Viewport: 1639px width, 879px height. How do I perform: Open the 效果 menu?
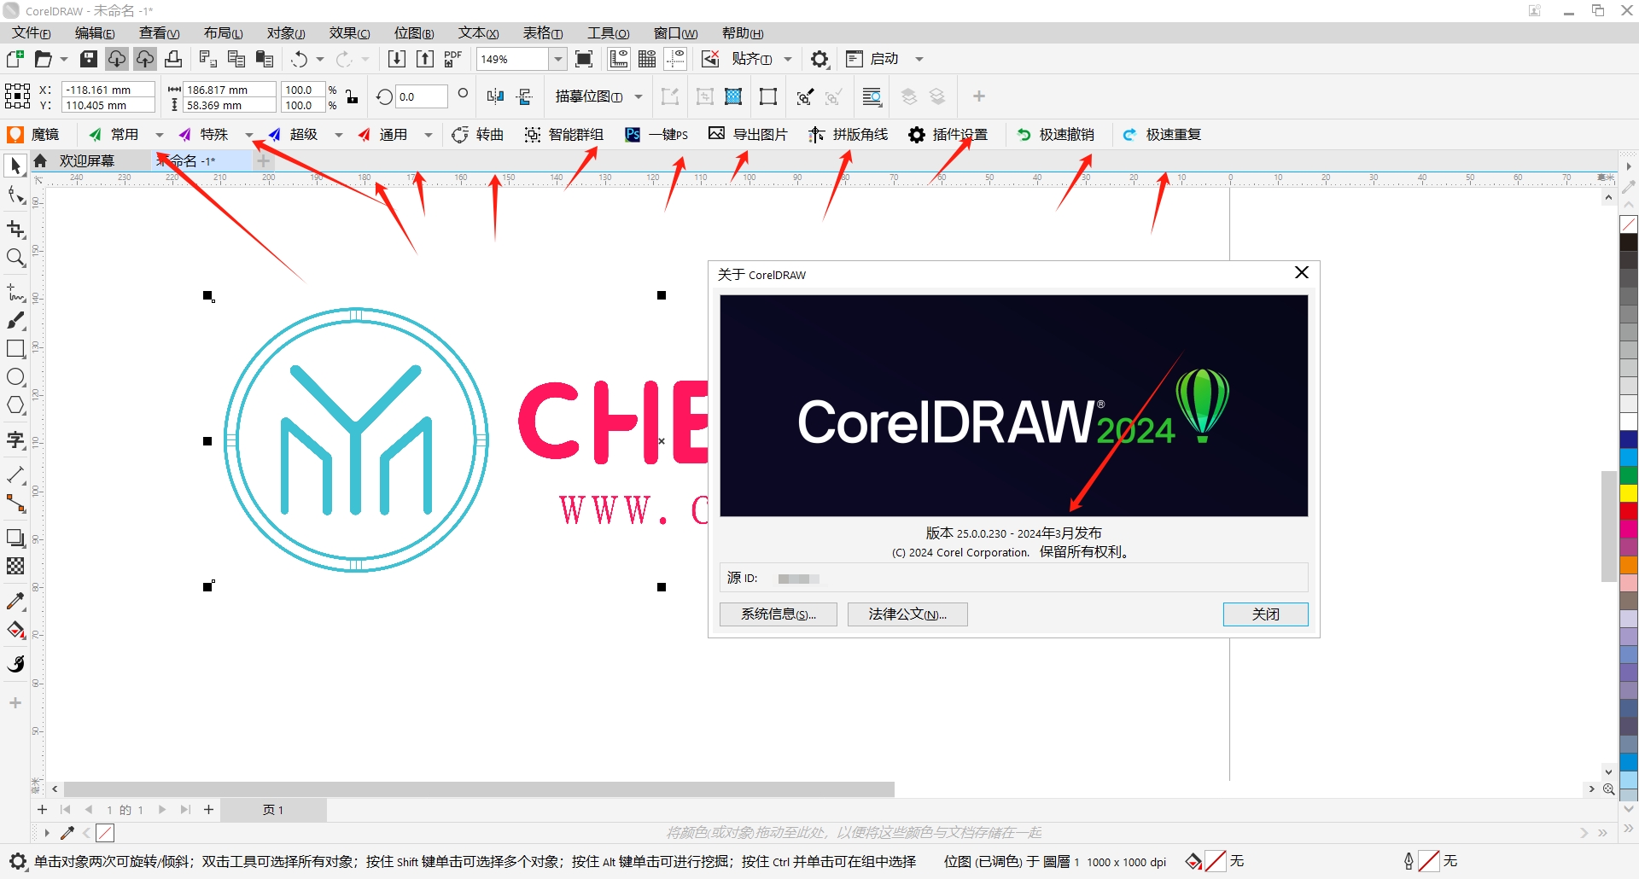tap(349, 32)
